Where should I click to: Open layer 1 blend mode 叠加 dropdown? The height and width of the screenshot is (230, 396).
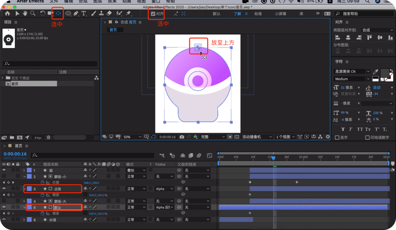point(136,170)
